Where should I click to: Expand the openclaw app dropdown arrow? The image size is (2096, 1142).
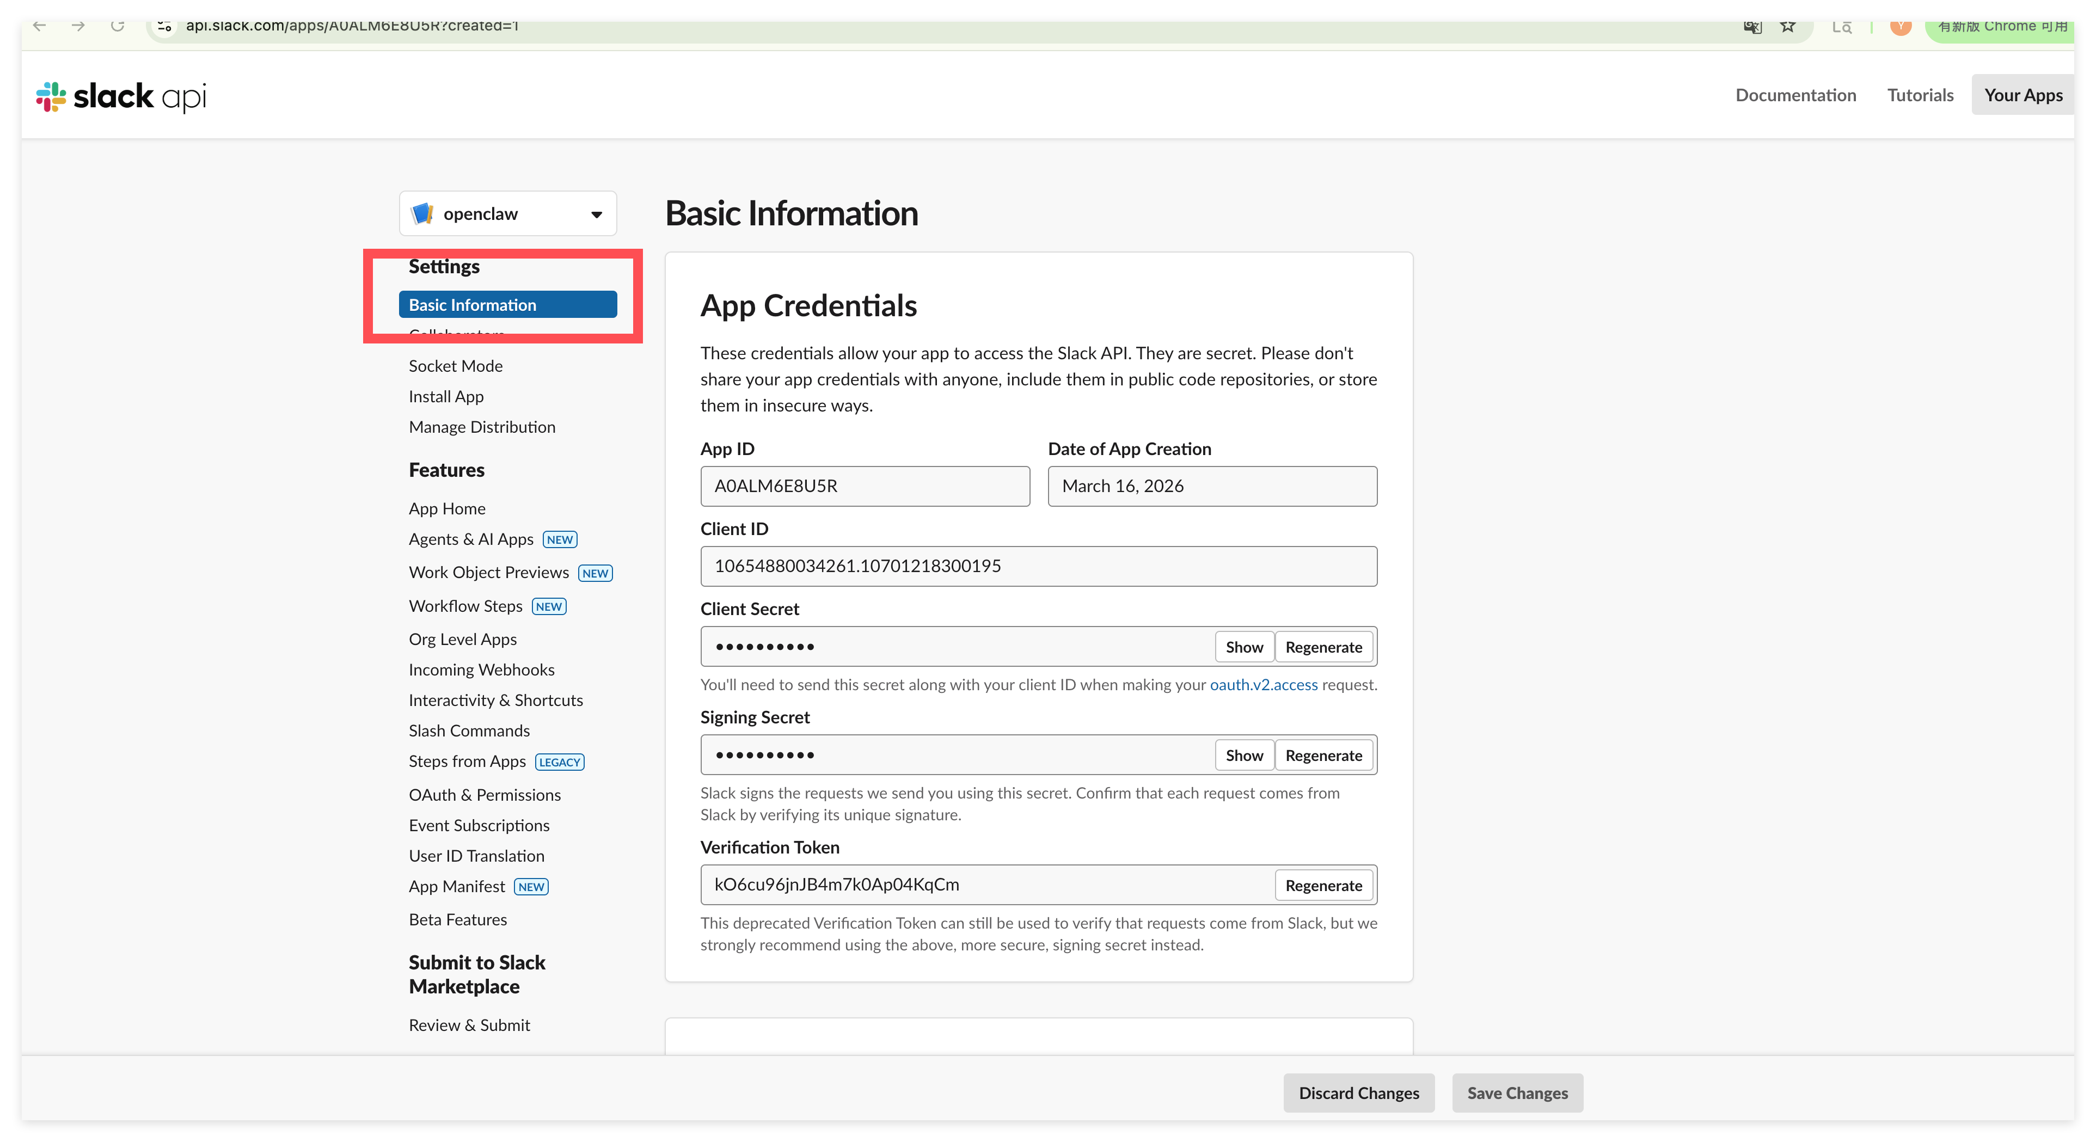(597, 214)
